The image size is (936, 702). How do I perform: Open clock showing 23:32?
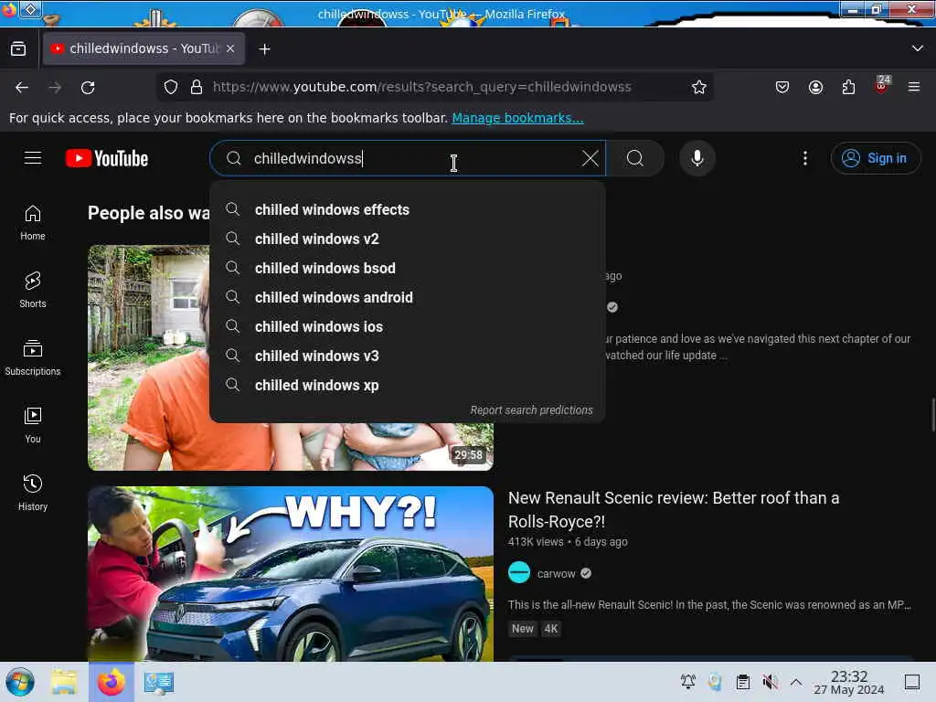(848, 682)
